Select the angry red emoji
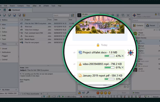 (x=98, y=93)
